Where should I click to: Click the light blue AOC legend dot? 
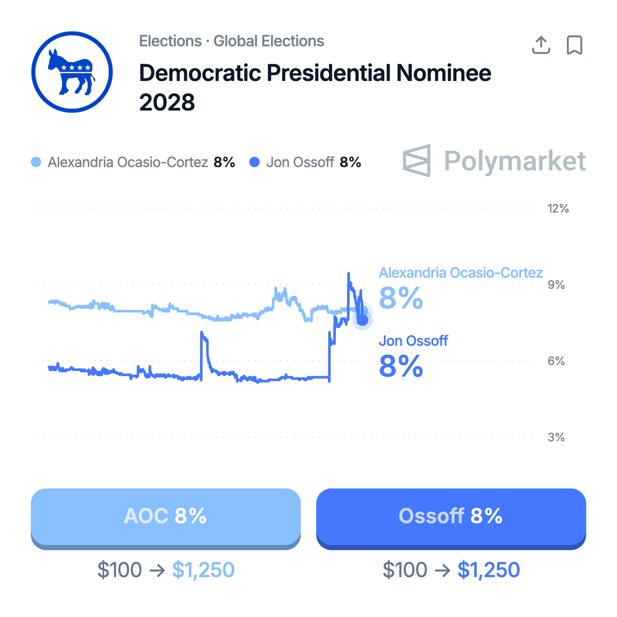[36, 162]
